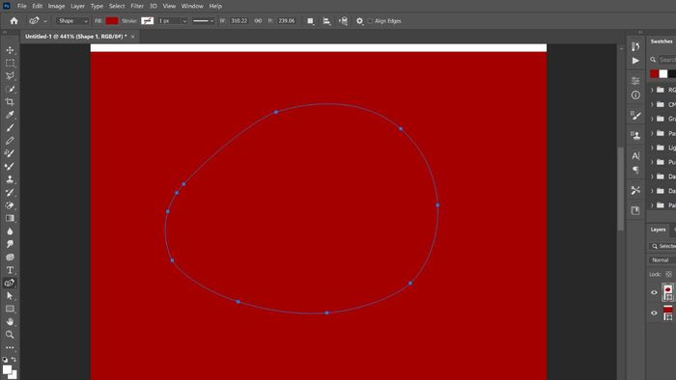Viewport: 676px width, 380px height.
Task: Select the Hand tool
Action: [10, 321]
